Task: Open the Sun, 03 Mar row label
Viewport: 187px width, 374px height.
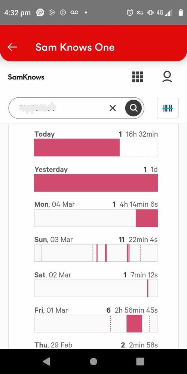Action: point(53,240)
